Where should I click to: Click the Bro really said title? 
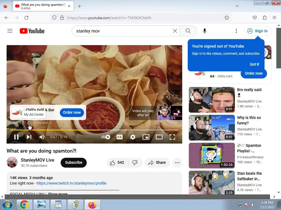click(249, 90)
